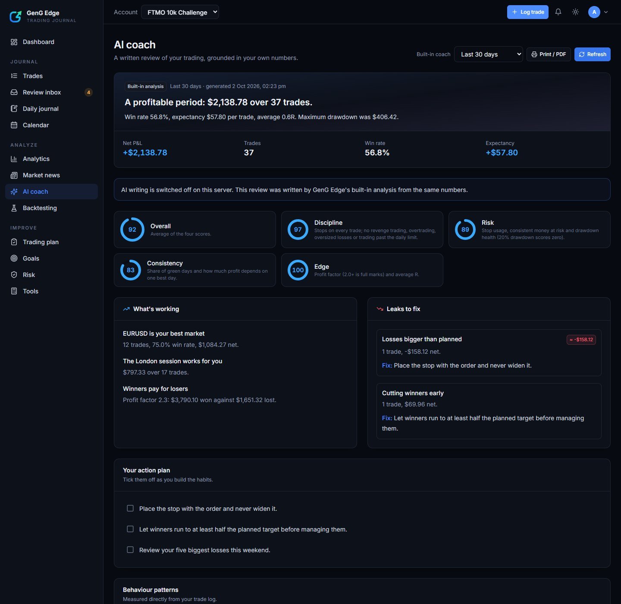Open notifications bell icon
The height and width of the screenshot is (604, 621).
coord(558,12)
